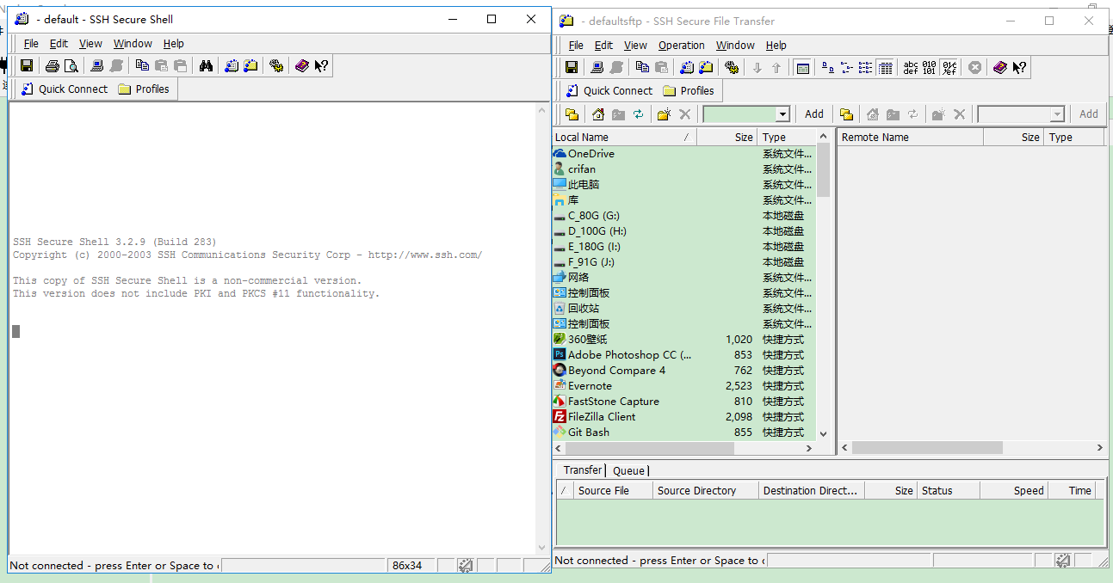Open the local path dropdown
Viewport: 1113px width, 583px height.
pyautogui.click(x=782, y=114)
